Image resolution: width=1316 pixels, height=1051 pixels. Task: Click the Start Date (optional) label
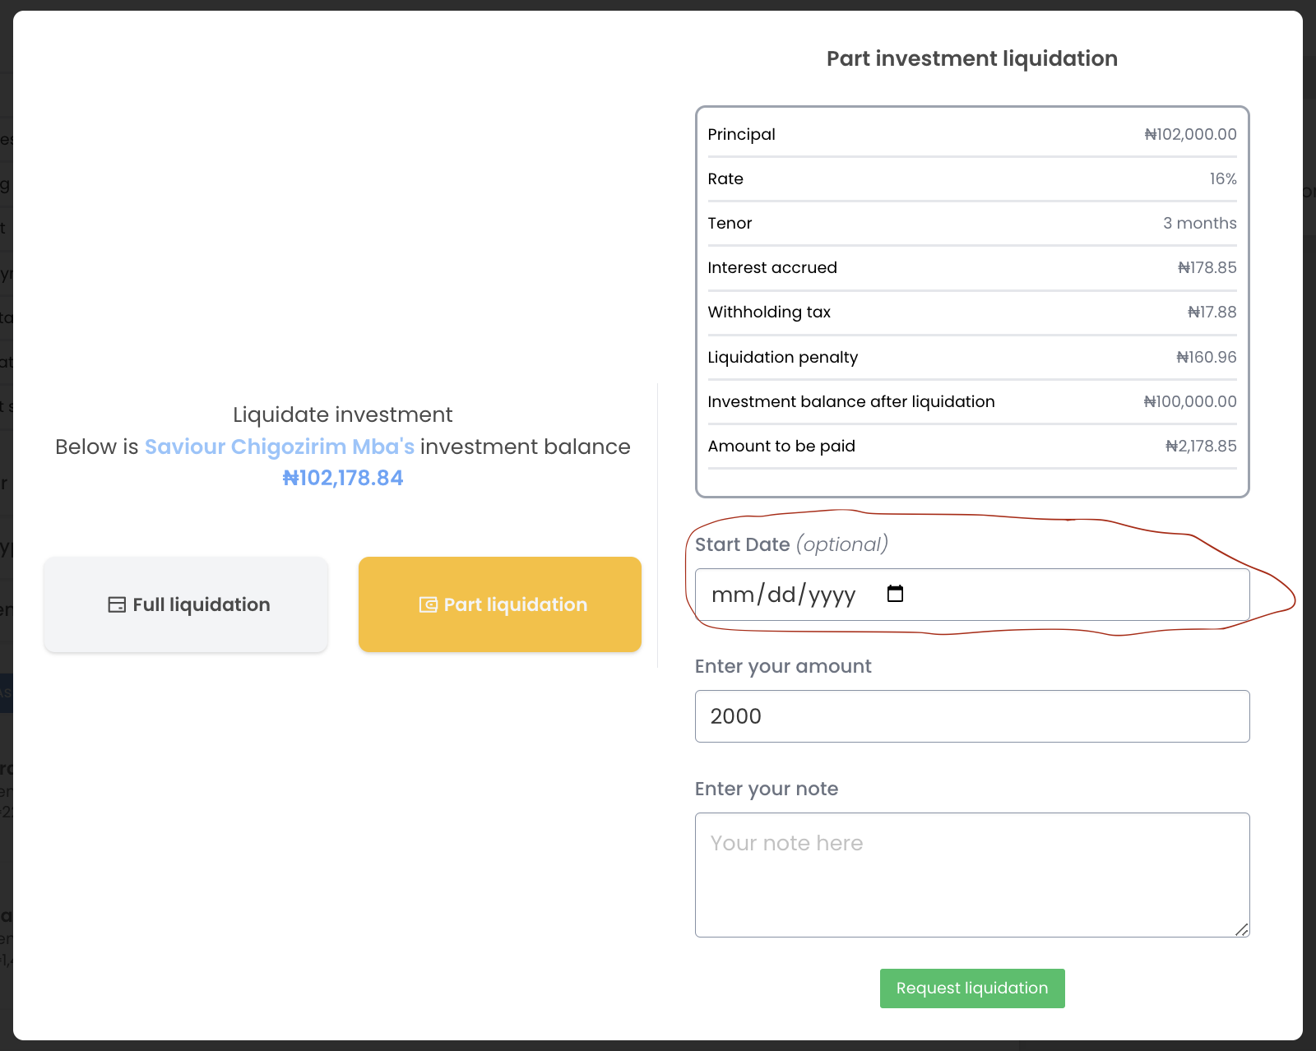click(790, 544)
